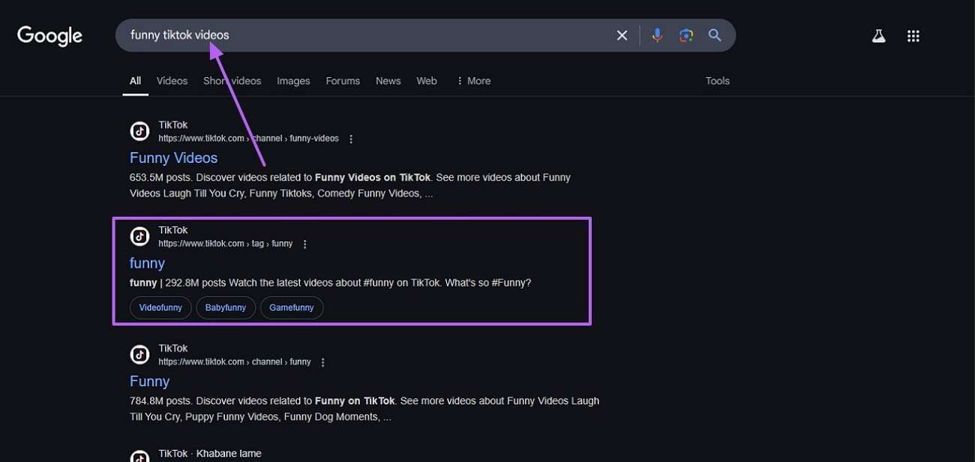Switch to the Forums tab

(343, 81)
